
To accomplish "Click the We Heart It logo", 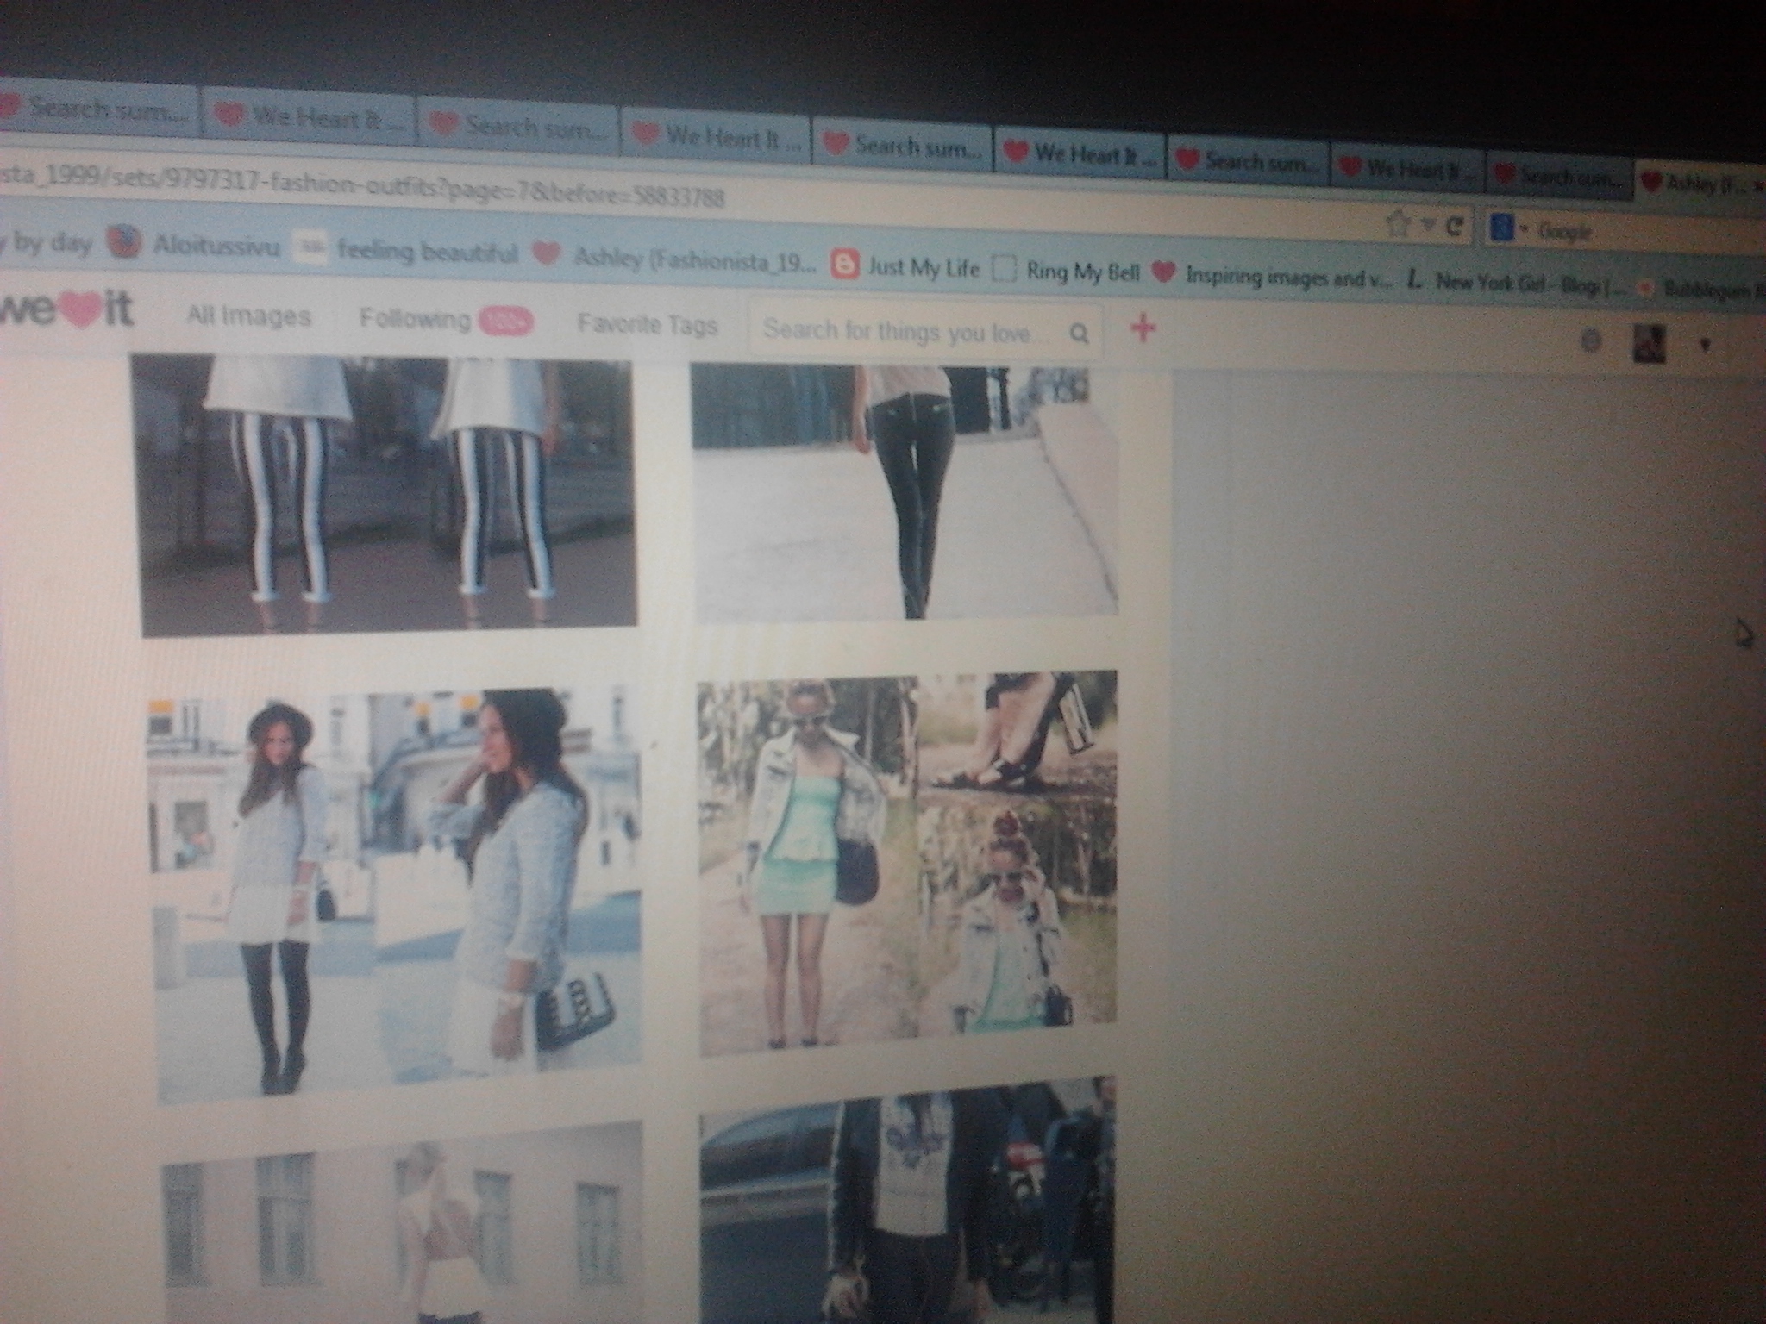I will coord(66,309).
